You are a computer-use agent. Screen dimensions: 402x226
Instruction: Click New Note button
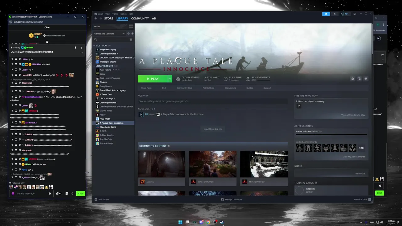coord(360,173)
